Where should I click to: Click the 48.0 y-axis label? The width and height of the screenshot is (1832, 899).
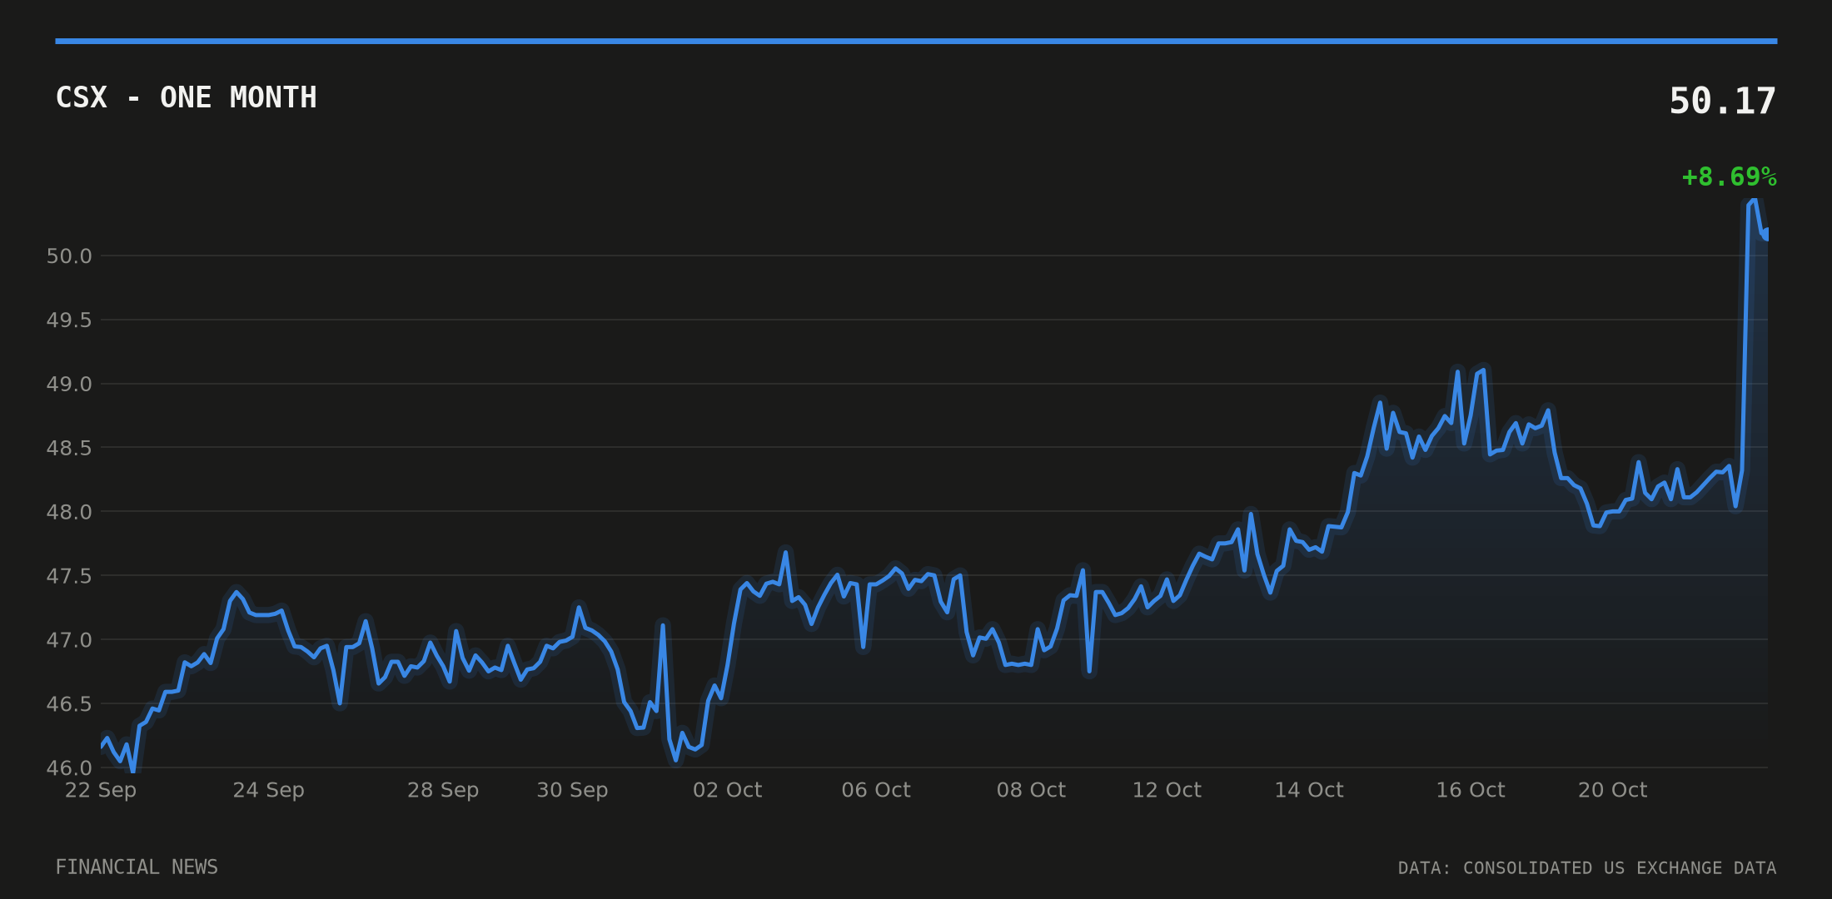69,512
